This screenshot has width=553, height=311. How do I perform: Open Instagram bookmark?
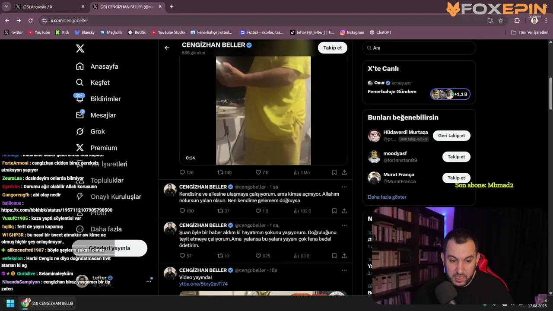point(352,32)
